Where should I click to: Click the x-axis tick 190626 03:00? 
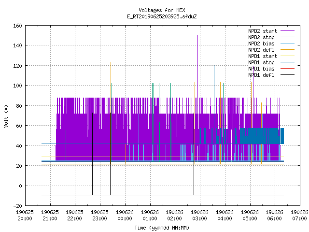[199, 216]
